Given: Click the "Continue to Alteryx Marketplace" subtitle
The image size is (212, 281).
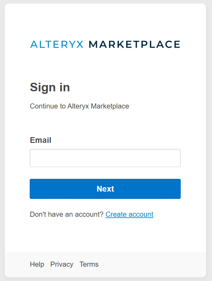Looking at the screenshot, I should (x=79, y=106).
